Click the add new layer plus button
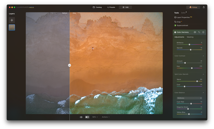 [x=12, y=20]
